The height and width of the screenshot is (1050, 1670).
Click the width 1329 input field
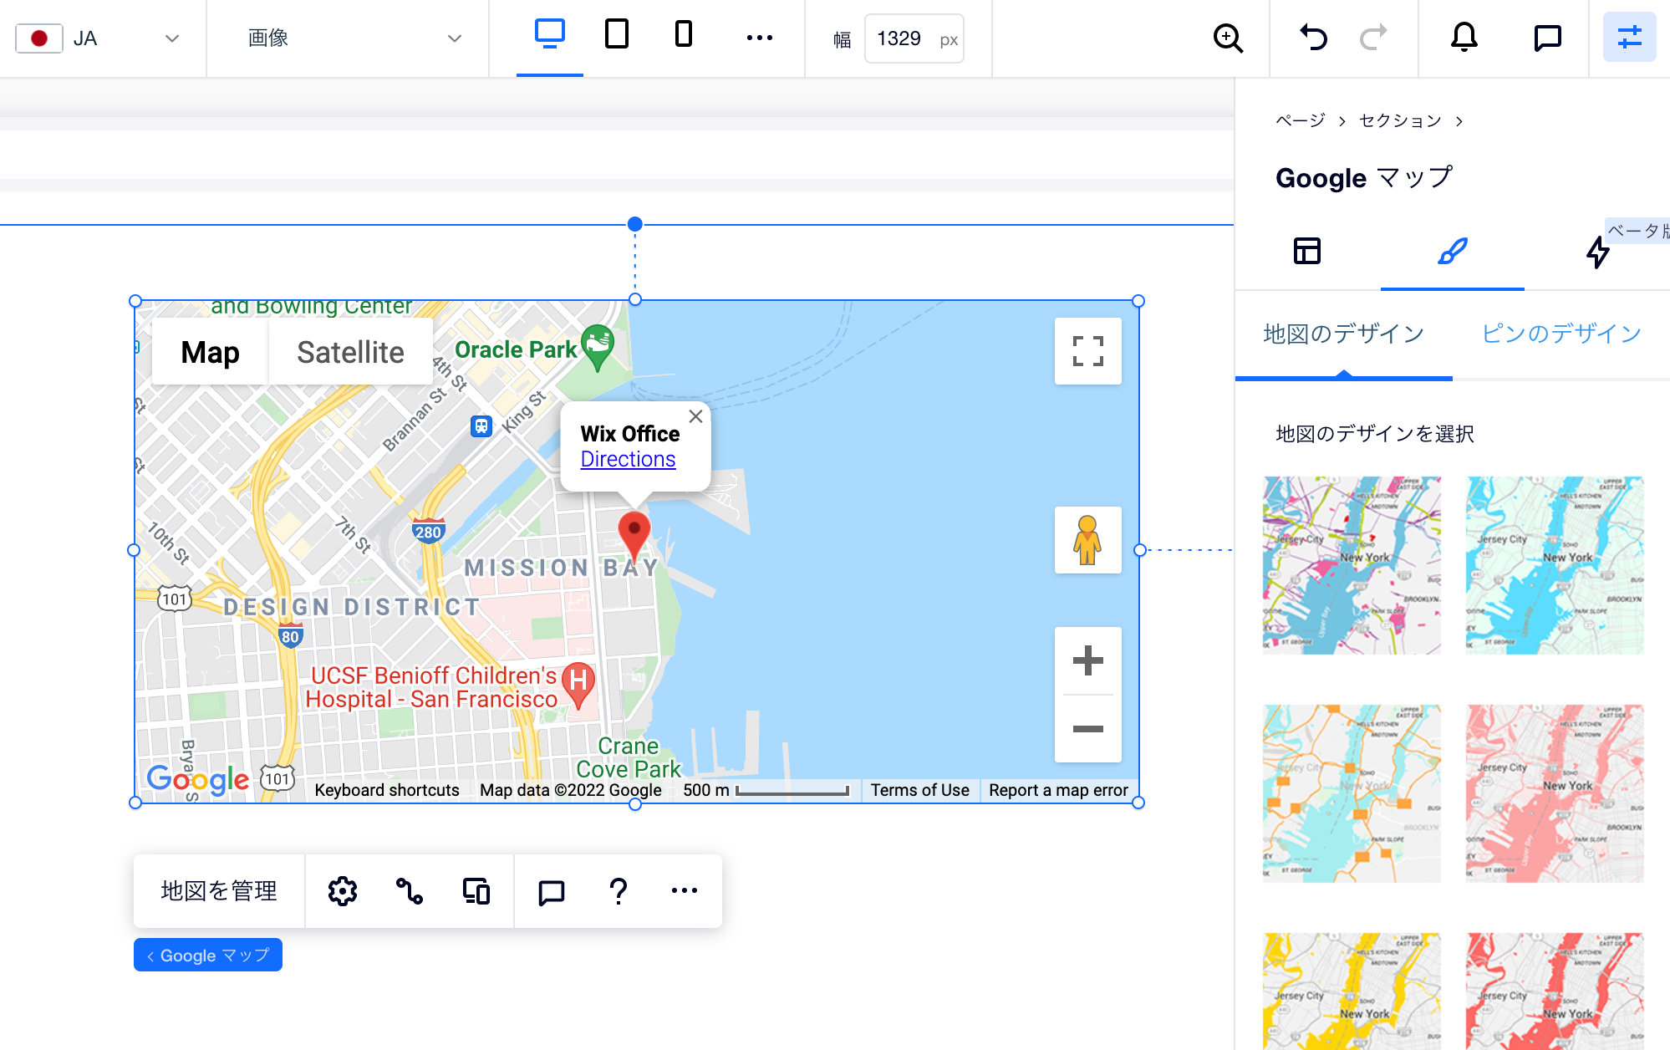tap(914, 38)
